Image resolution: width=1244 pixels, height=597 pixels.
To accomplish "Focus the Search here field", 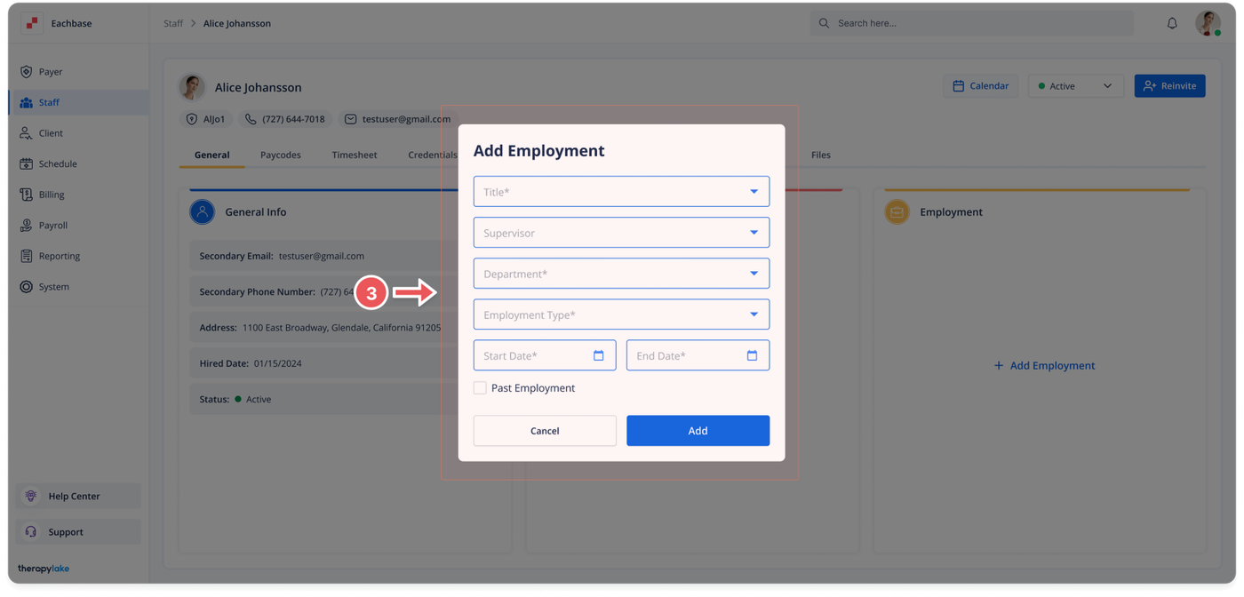I will (971, 23).
